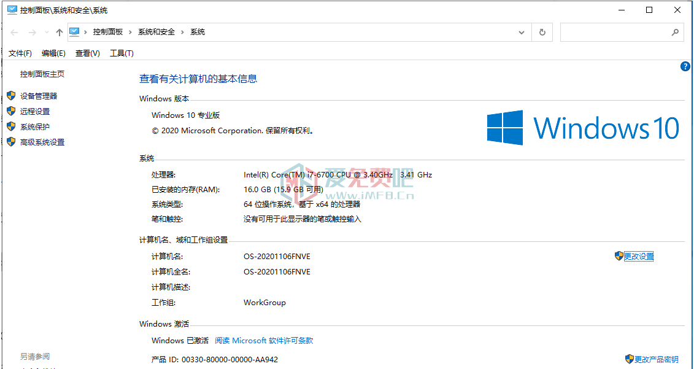
Task: Open 系统保护 link
Action: [35, 127]
